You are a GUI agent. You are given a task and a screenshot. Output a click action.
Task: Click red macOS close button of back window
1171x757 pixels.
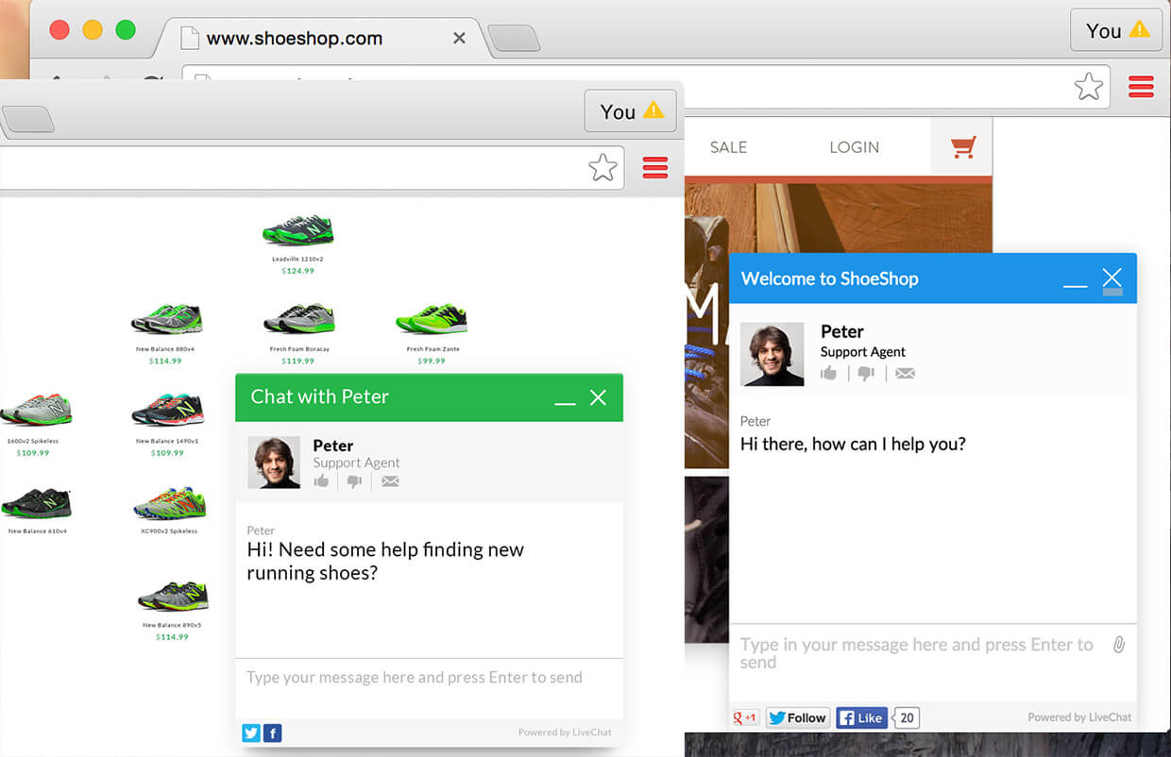(59, 30)
